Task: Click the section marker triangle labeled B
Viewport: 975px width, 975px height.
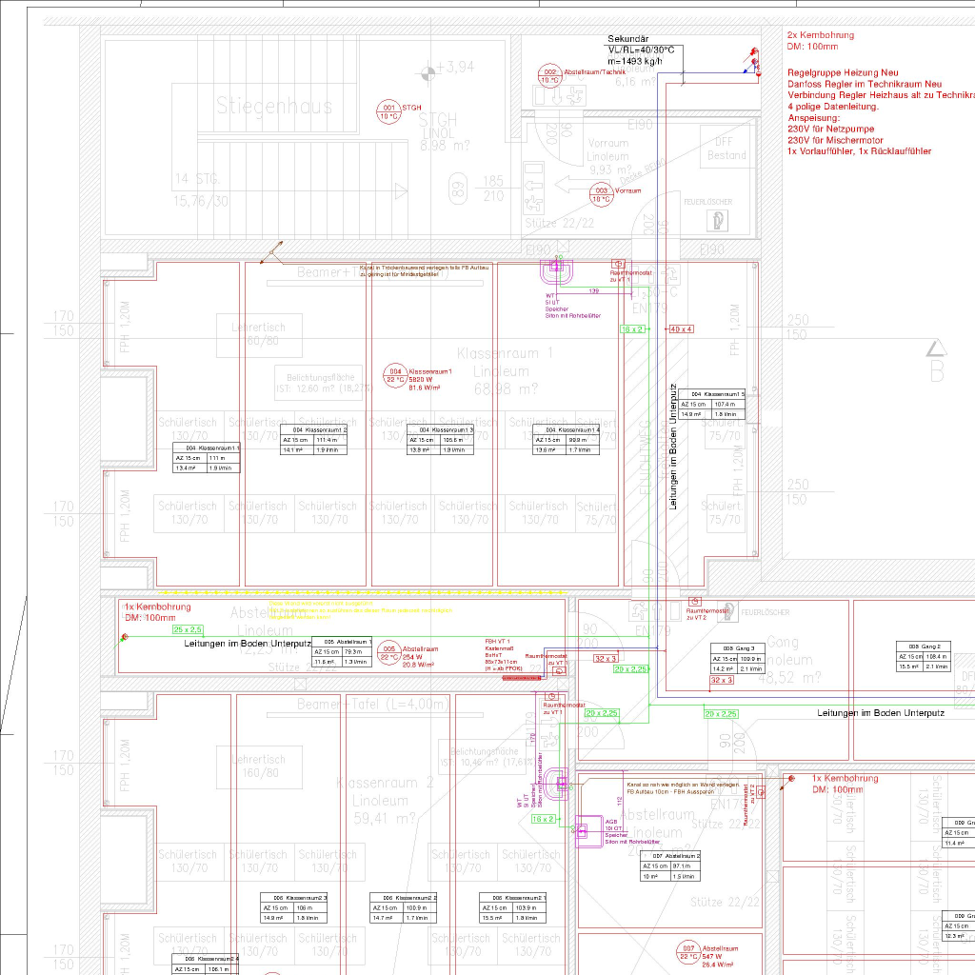Action: tap(936, 348)
